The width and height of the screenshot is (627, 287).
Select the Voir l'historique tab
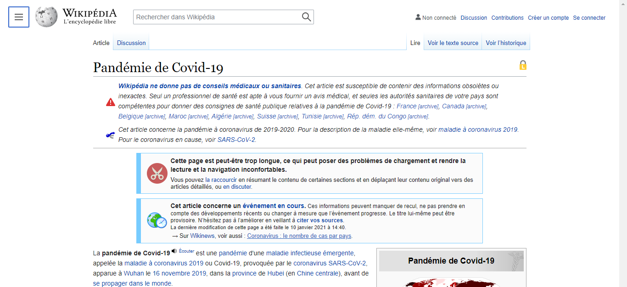(506, 43)
